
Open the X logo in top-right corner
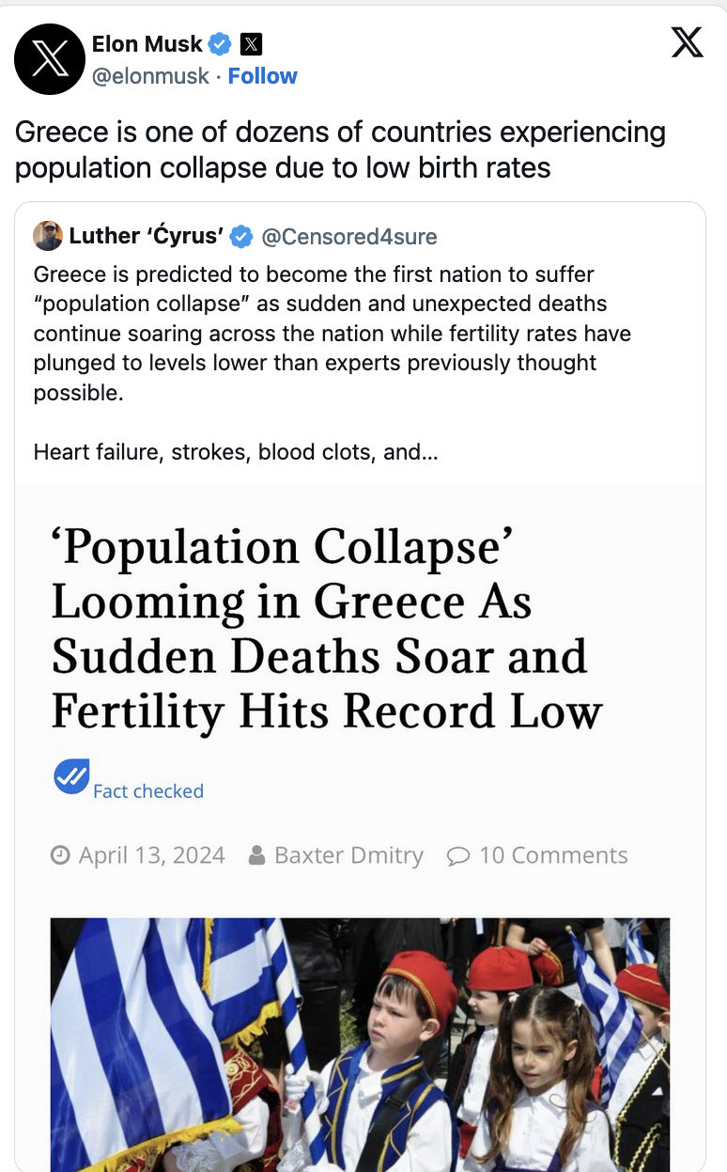pos(687,43)
